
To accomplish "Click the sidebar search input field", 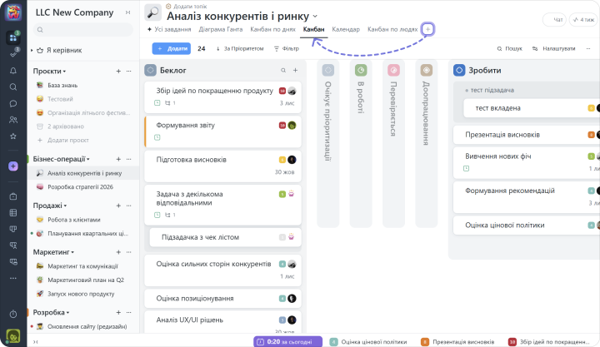I will click(83, 30).
